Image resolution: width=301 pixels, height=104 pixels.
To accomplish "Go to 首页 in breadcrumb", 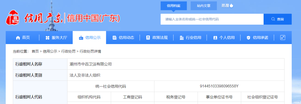I will pos(35,51).
